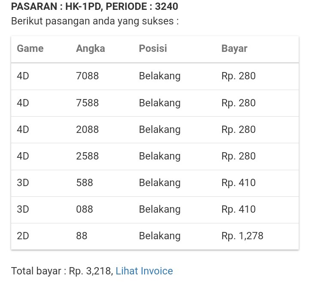Open the Lihat Invoice link
The image size is (309, 292).
144,271
